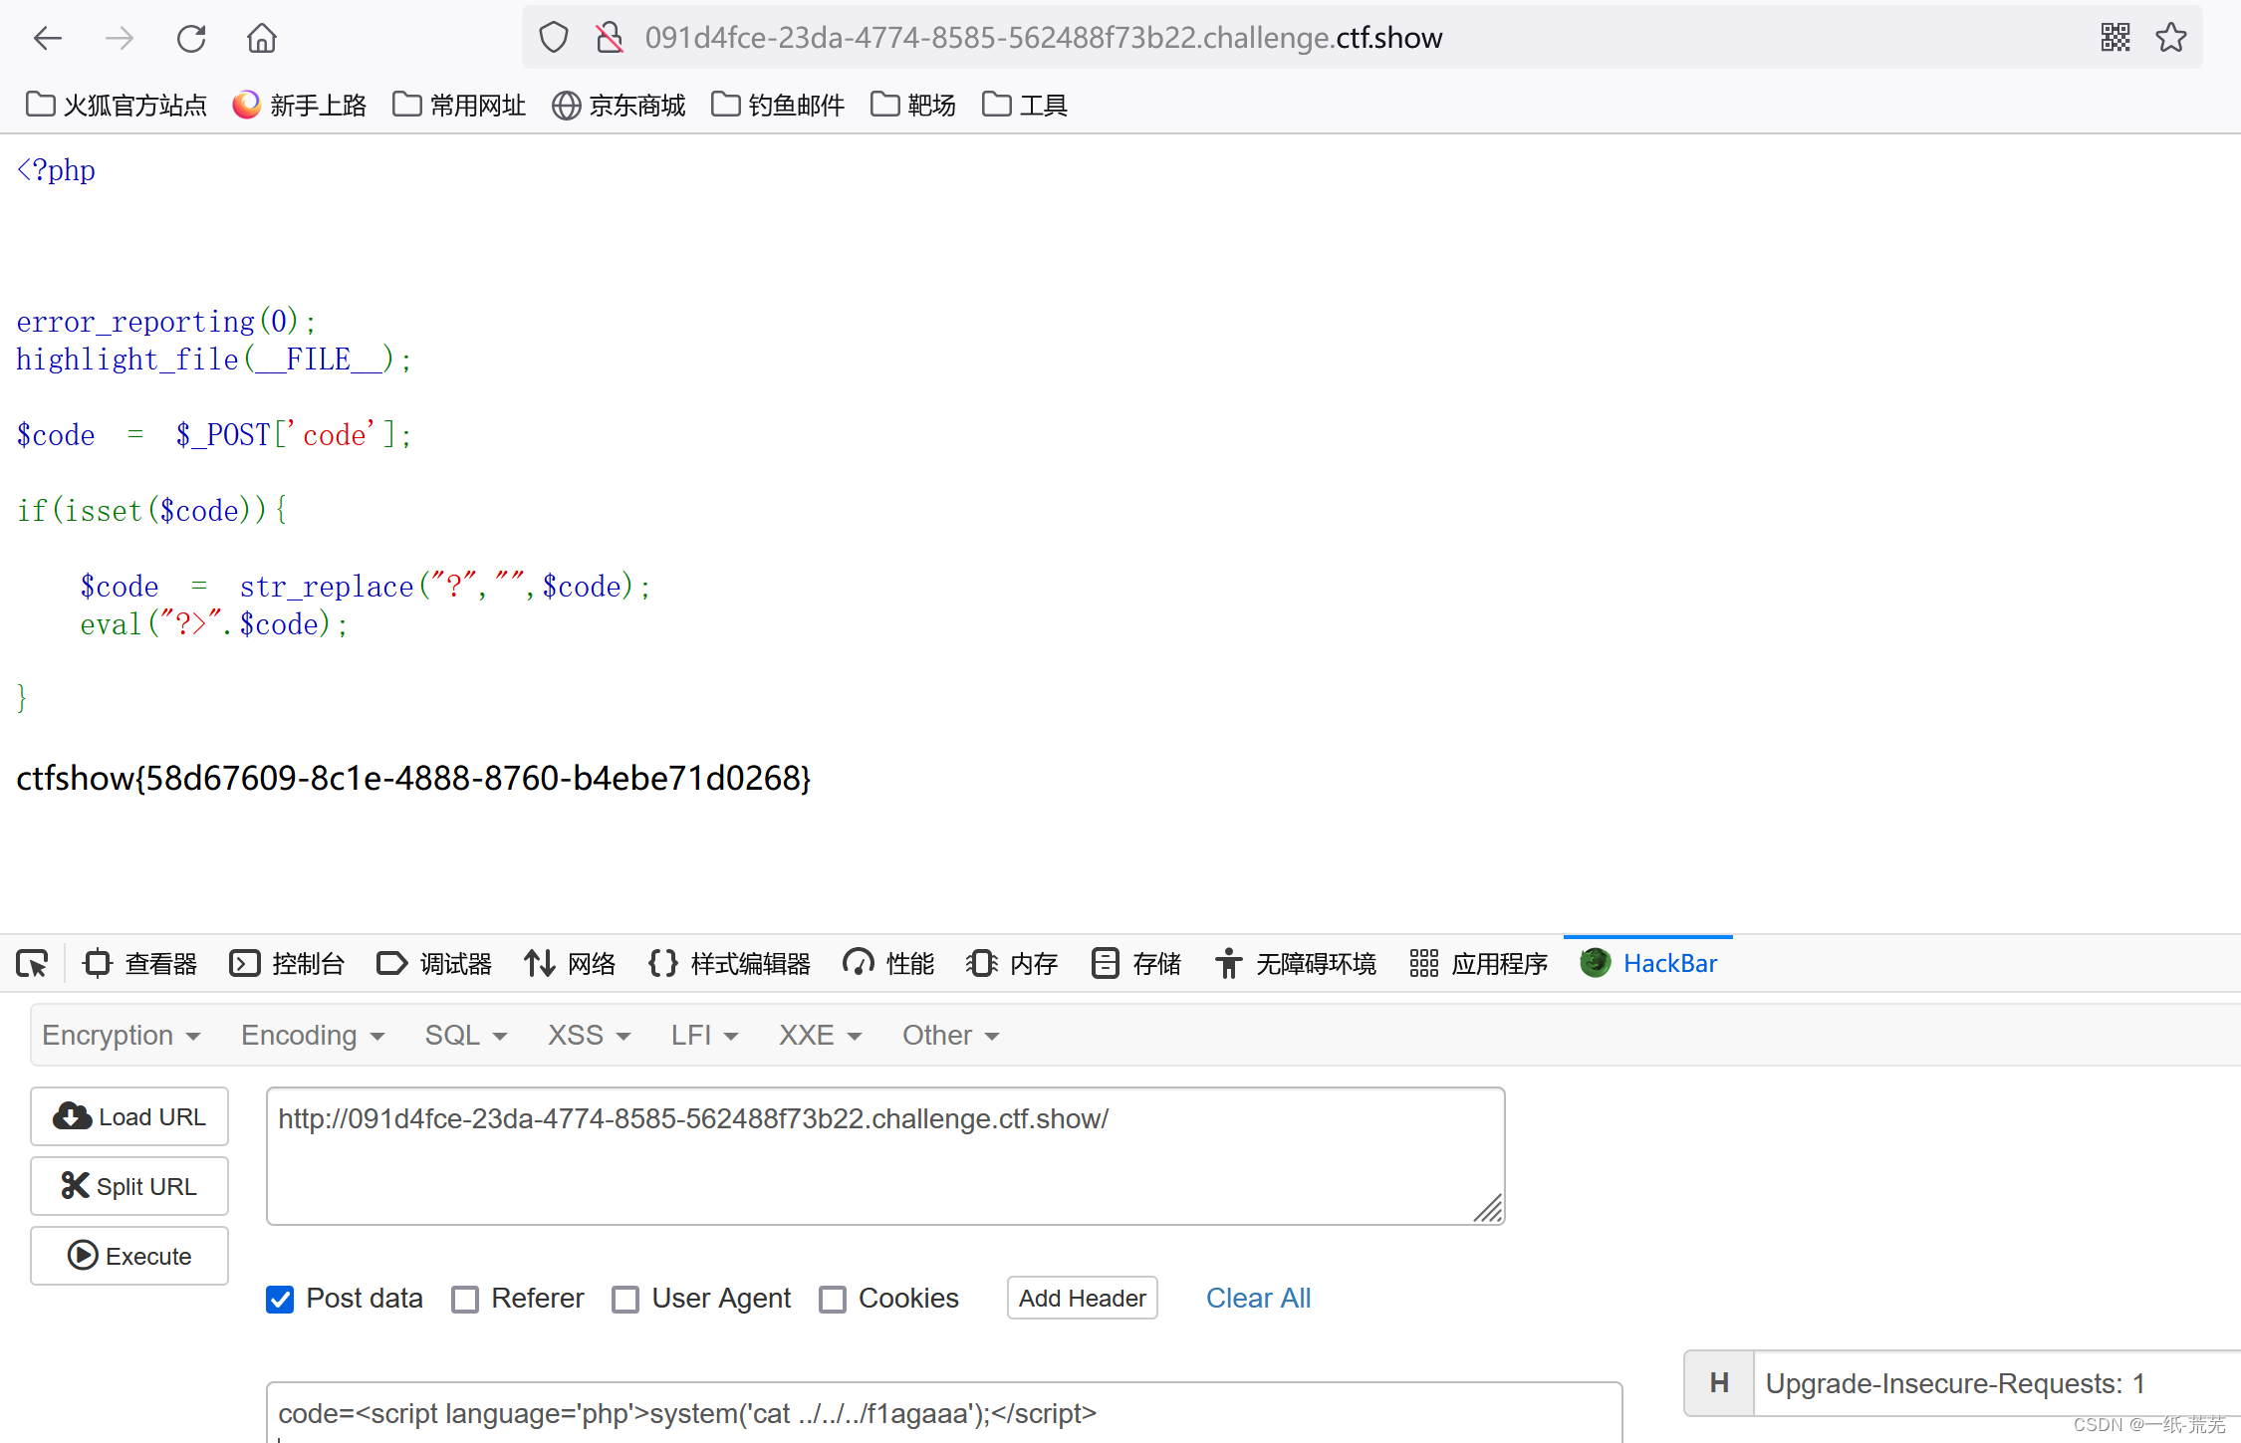
Task: Open the 火狐官方站点 bookmark folder
Action: [x=117, y=105]
